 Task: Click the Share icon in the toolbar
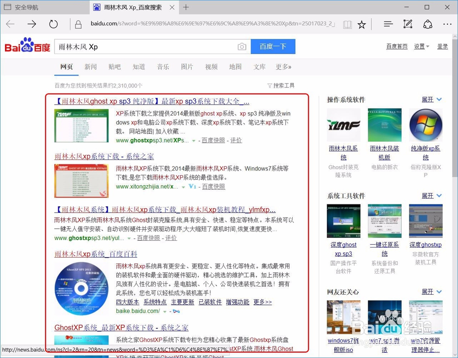coord(428,24)
